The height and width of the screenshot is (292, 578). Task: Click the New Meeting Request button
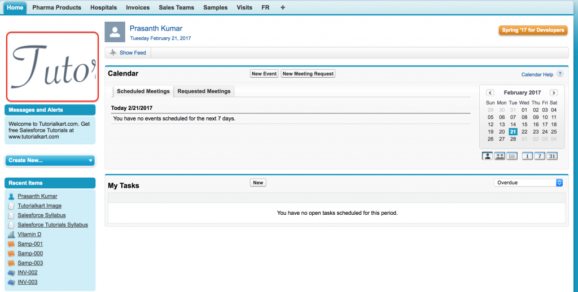pos(308,74)
